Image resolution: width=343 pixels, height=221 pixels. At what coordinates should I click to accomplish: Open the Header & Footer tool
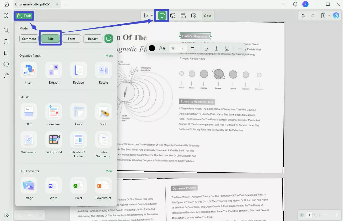(x=78, y=139)
